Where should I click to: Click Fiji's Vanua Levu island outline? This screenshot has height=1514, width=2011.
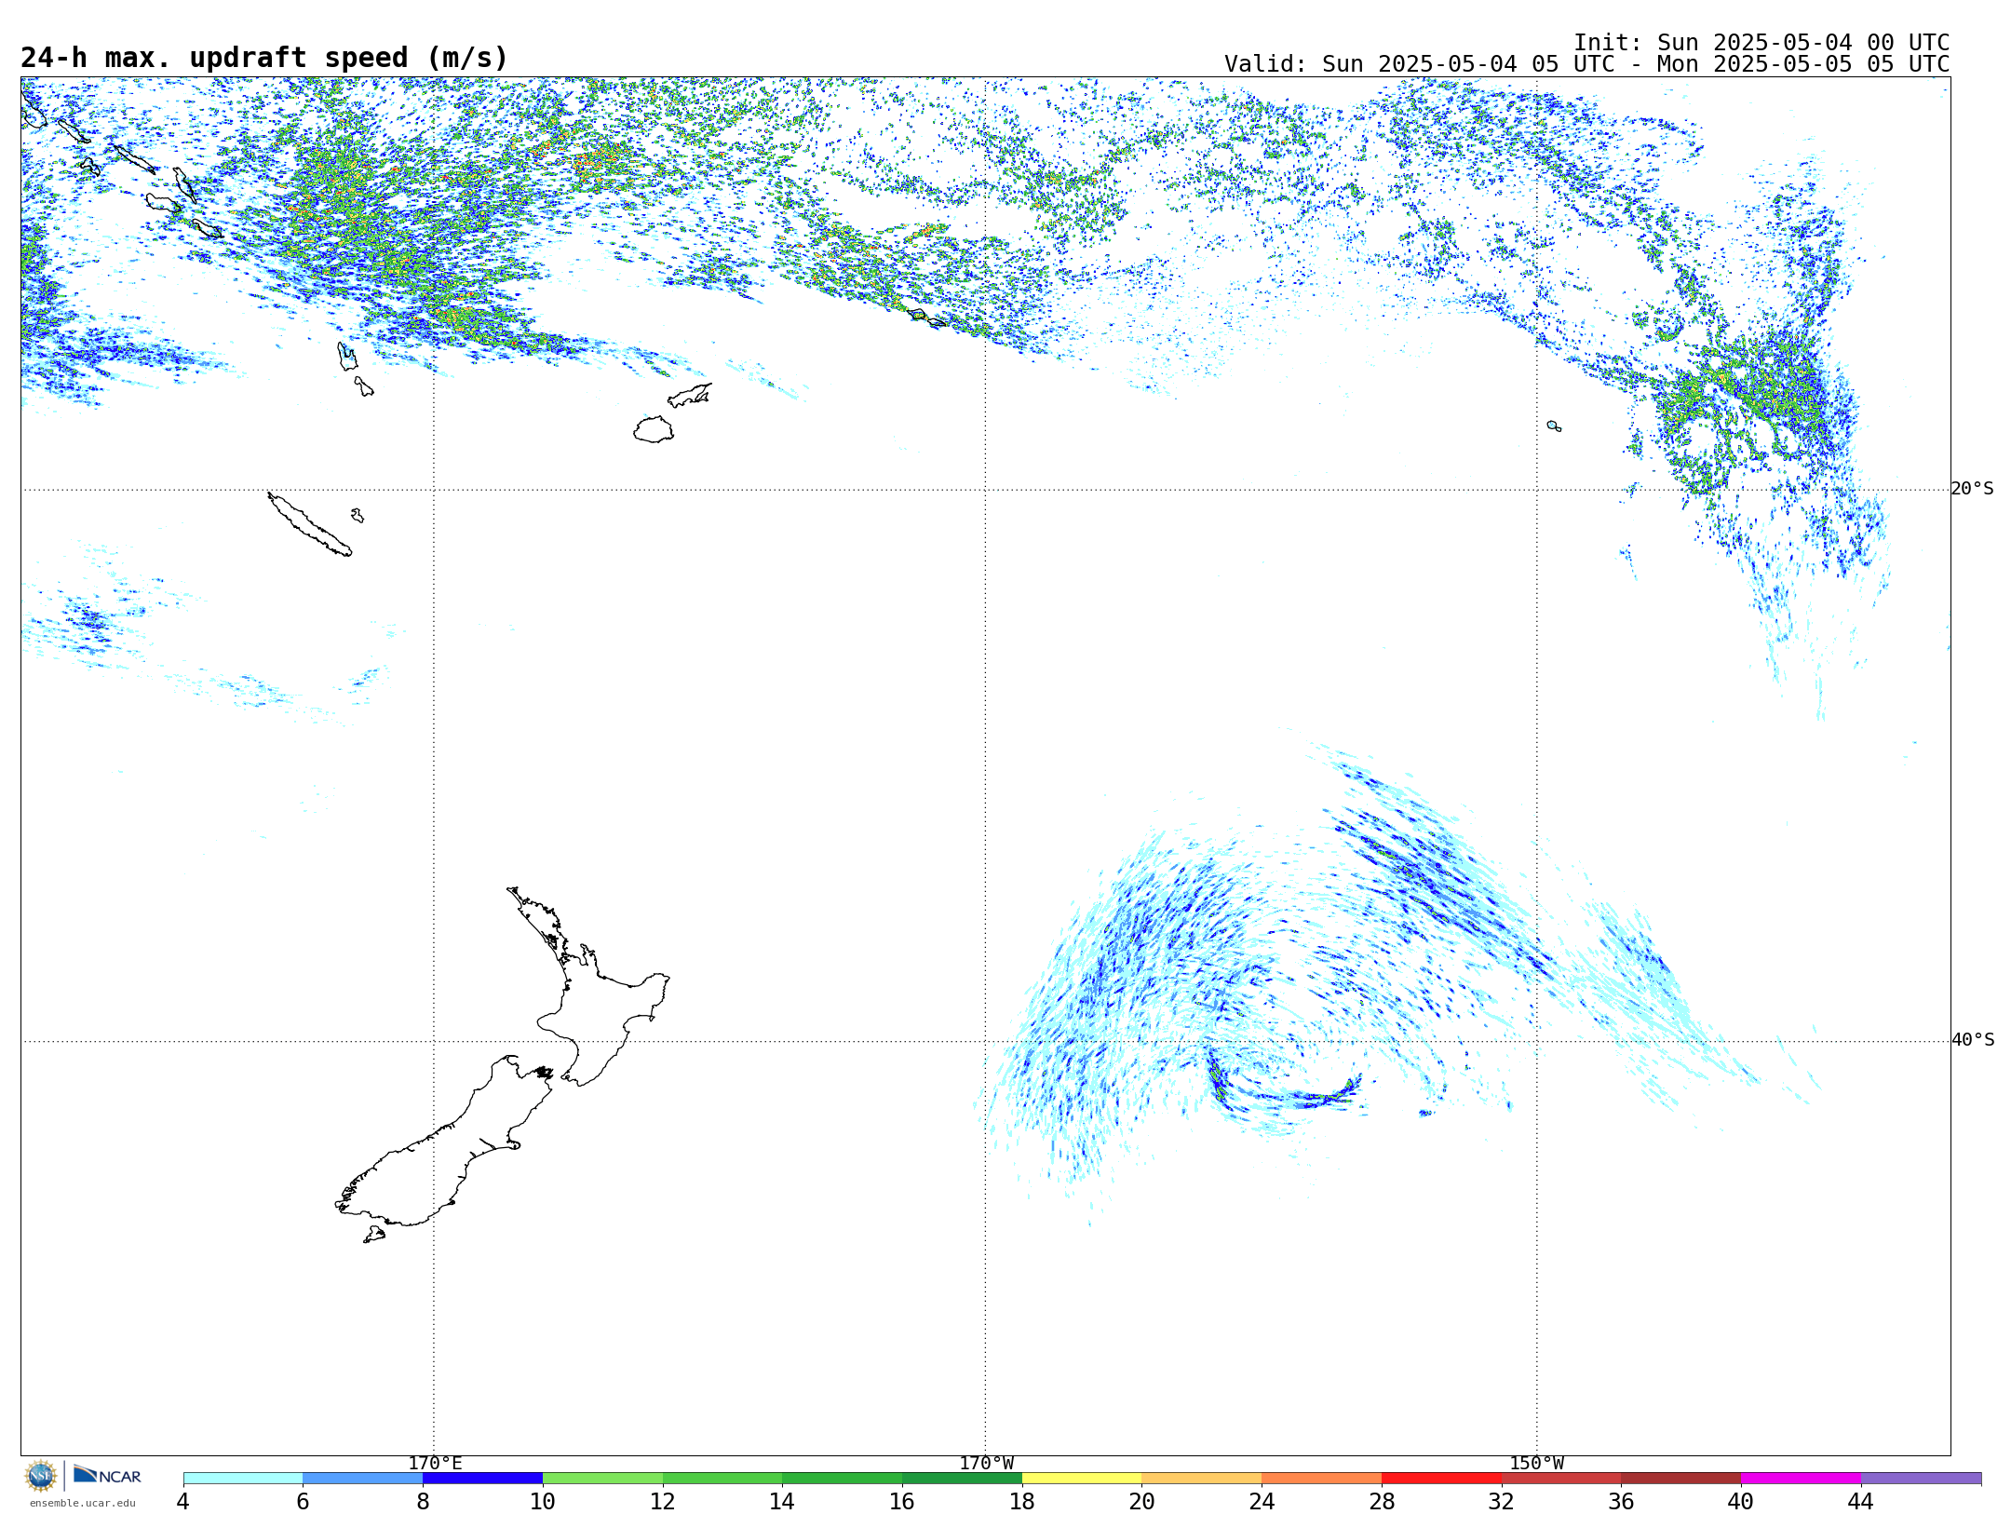coord(690,396)
